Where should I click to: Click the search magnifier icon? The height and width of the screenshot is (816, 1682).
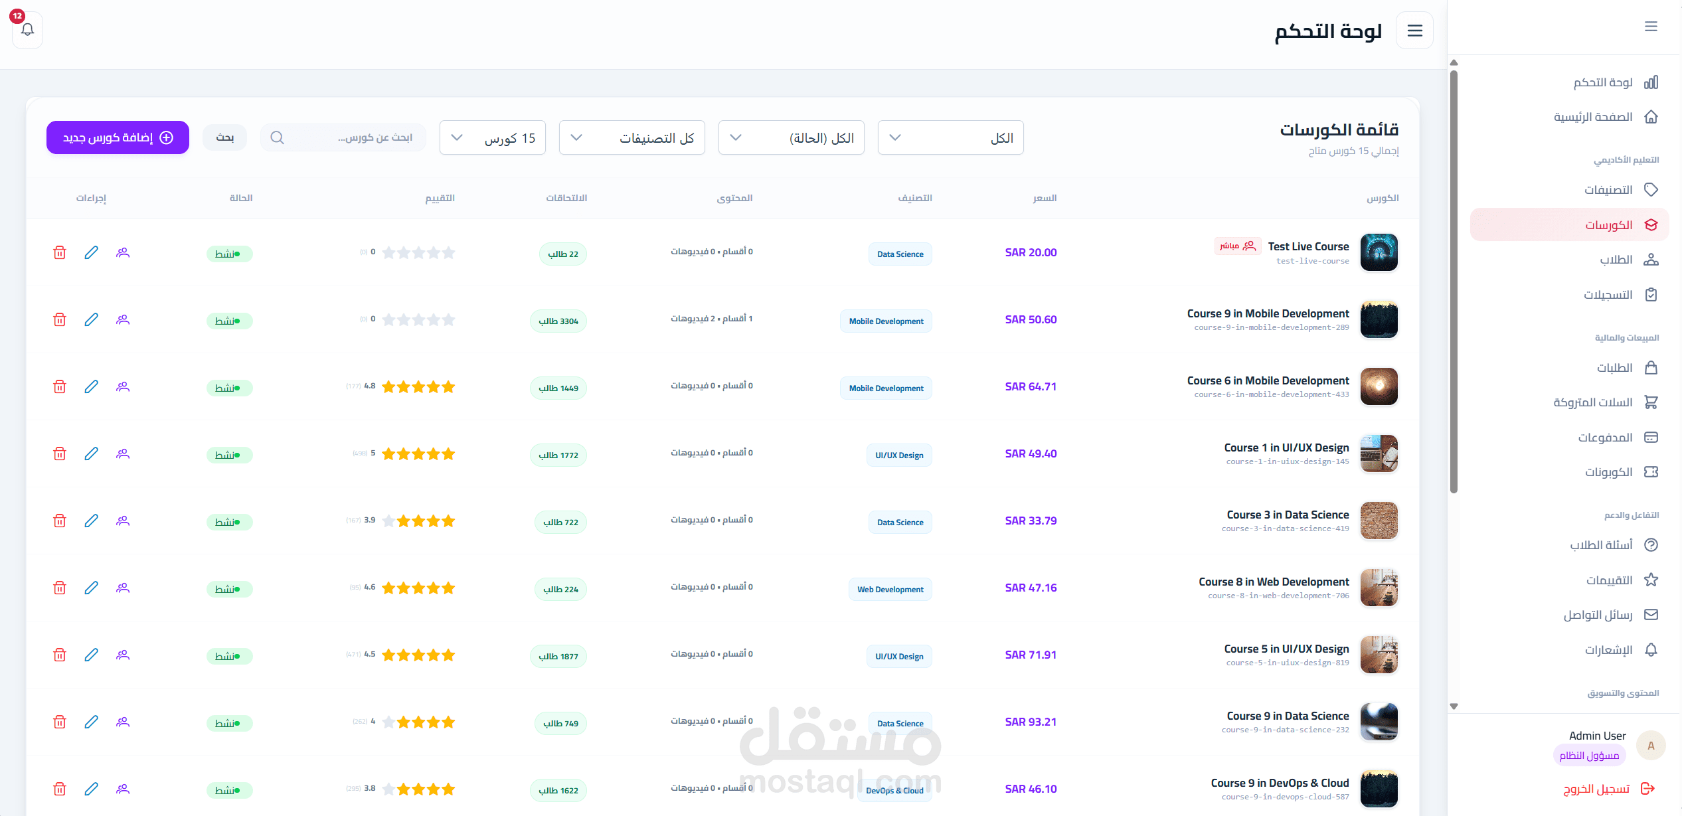click(x=278, y=137)
